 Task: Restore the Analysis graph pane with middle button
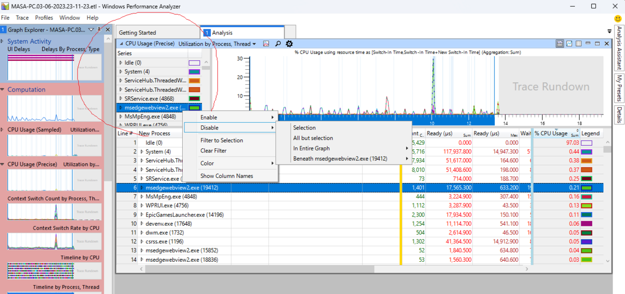(x=597, y=44)
